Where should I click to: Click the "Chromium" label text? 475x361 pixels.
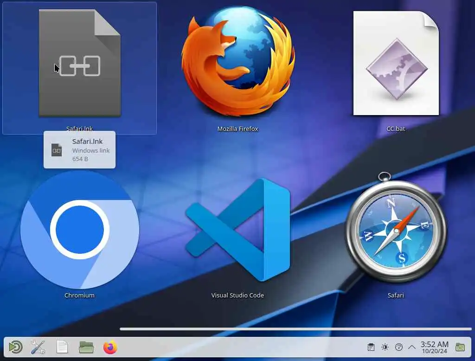[79, 295]
